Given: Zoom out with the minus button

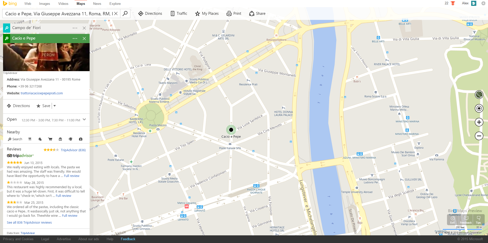Looking at the screenshot, I should [479, 136].
